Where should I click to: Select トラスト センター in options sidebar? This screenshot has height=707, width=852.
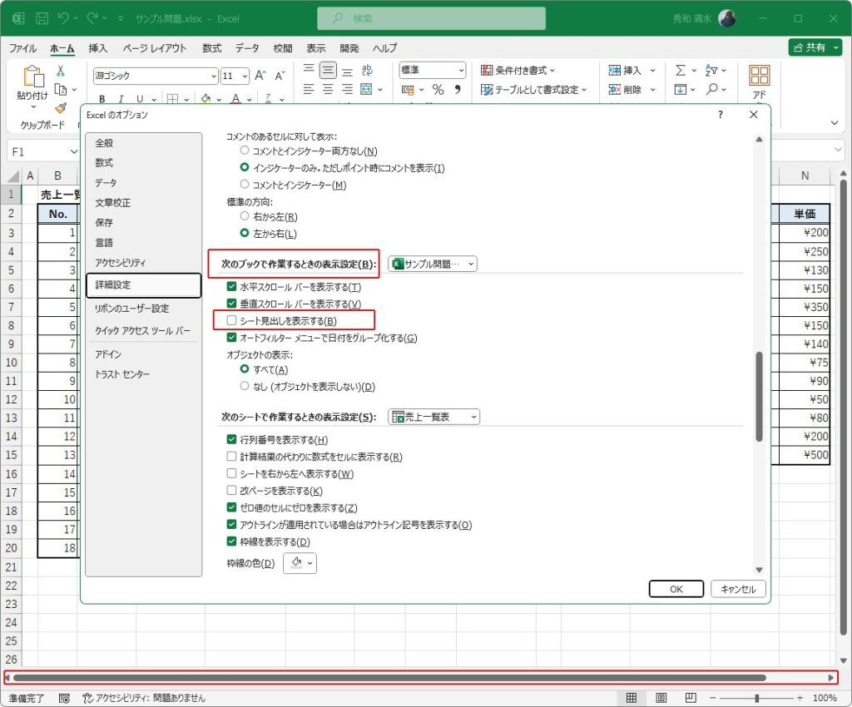122,374
